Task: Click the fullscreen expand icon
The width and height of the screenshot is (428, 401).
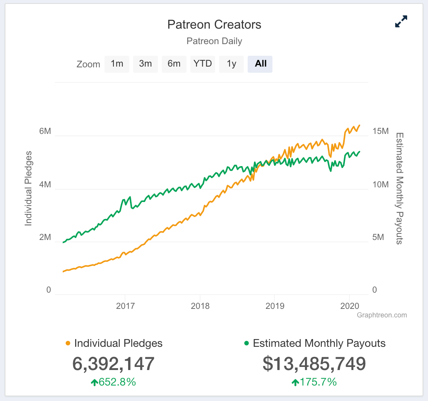Action: click(401, 21)
